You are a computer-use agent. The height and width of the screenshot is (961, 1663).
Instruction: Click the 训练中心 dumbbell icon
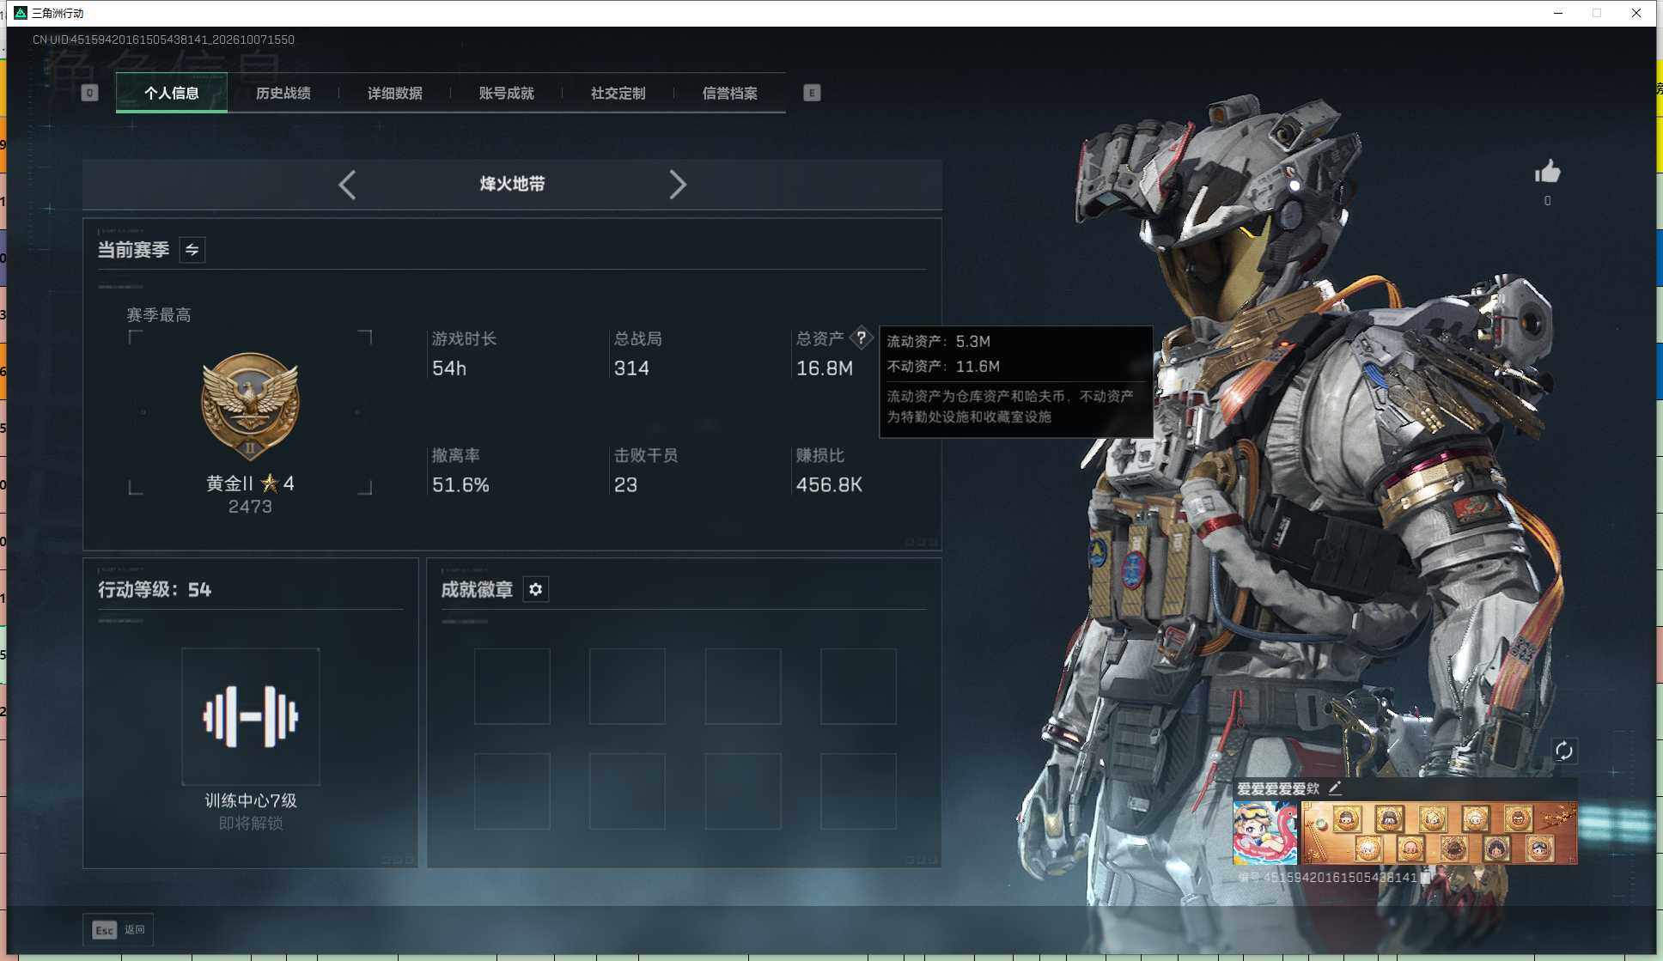tap(250, 716)
